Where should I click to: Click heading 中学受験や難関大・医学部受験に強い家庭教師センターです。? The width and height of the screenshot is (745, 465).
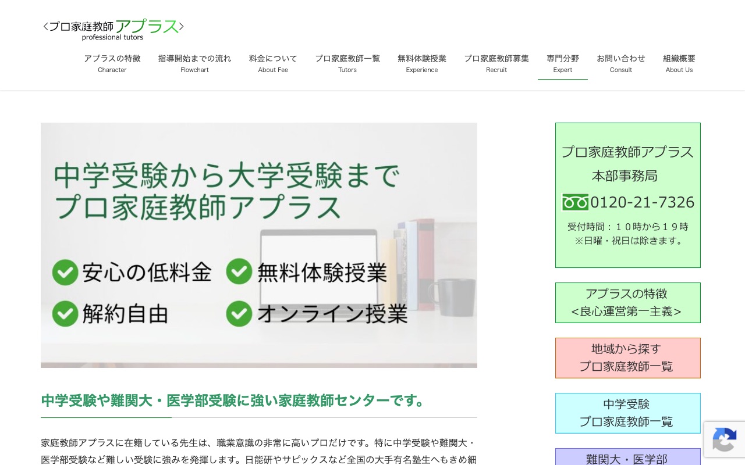pyautogui.click(x=235, y=400)
